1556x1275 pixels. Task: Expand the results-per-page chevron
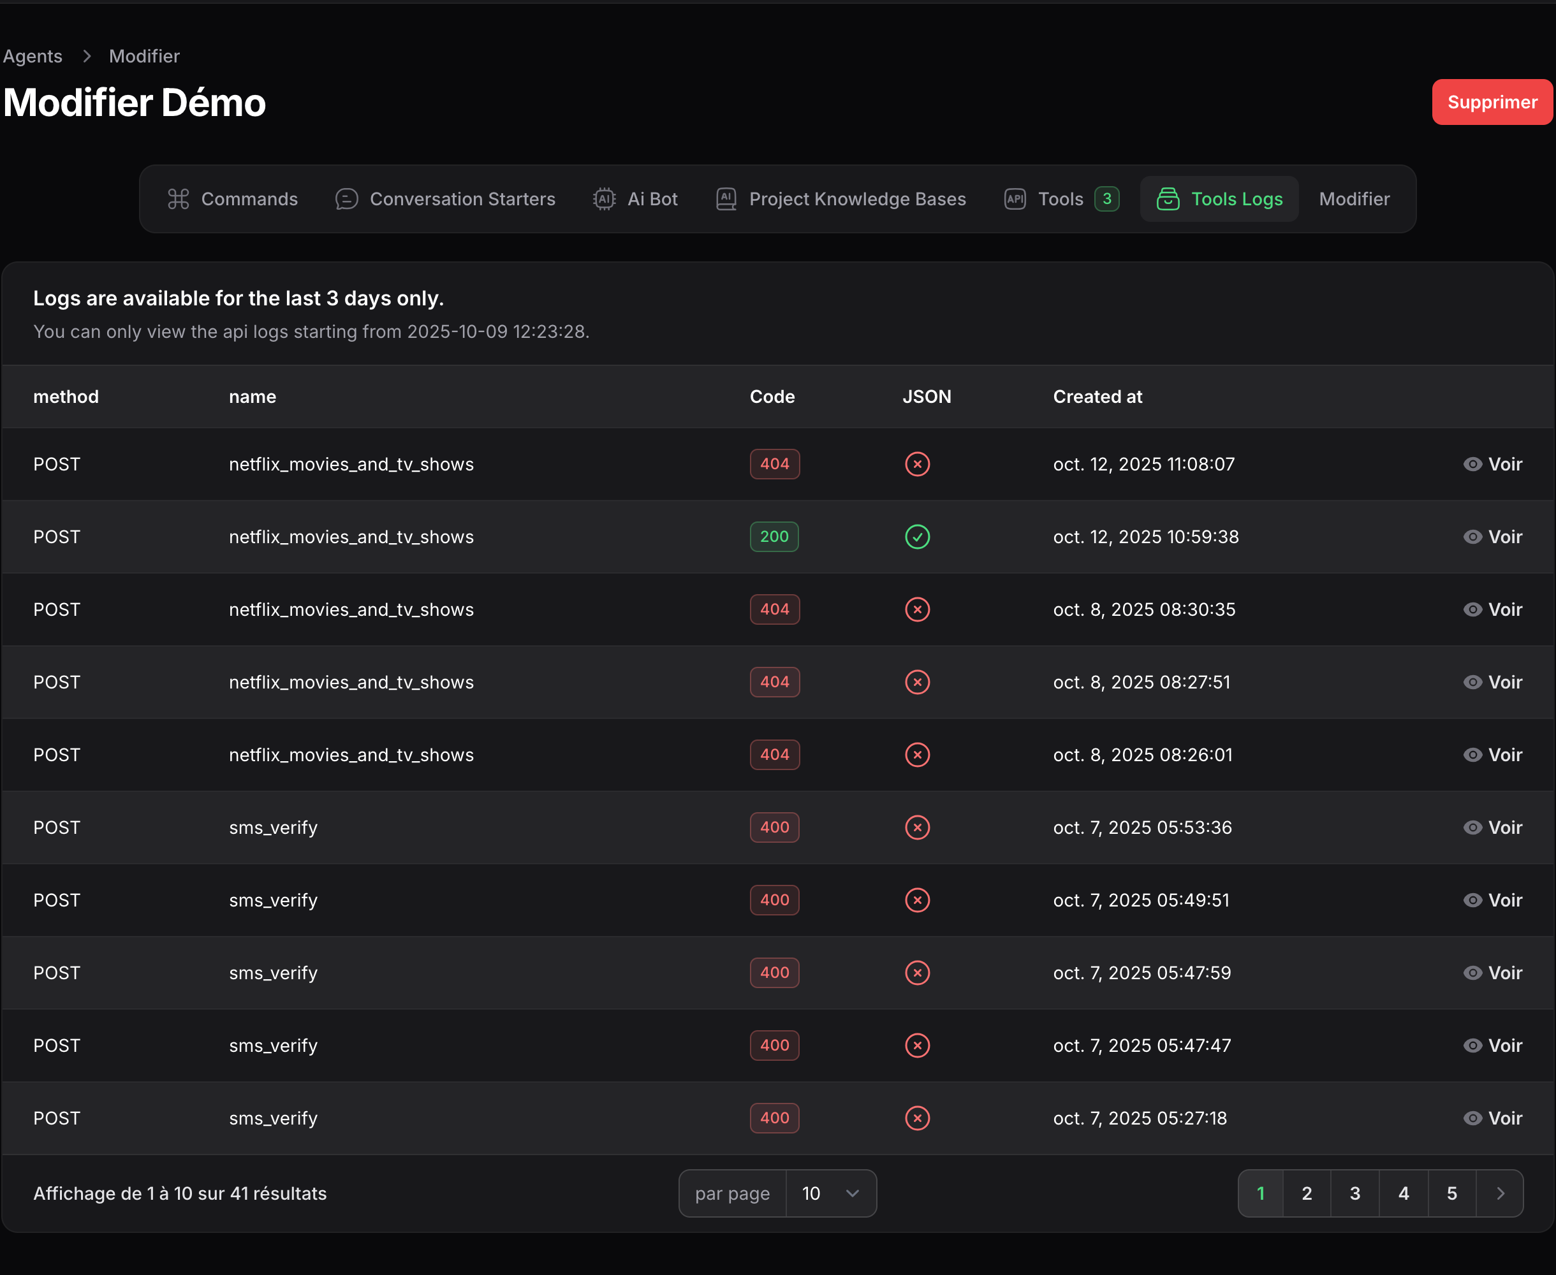pyautogui.click(x=852, y=1193)
